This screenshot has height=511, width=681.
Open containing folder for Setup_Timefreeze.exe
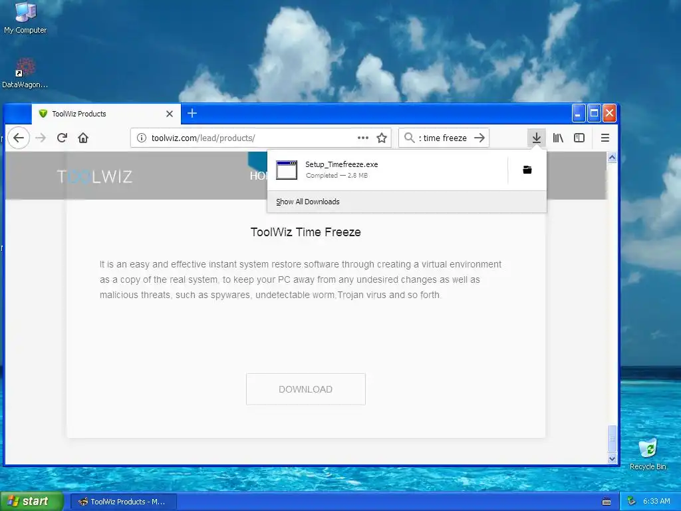click(x=527, y=170)
